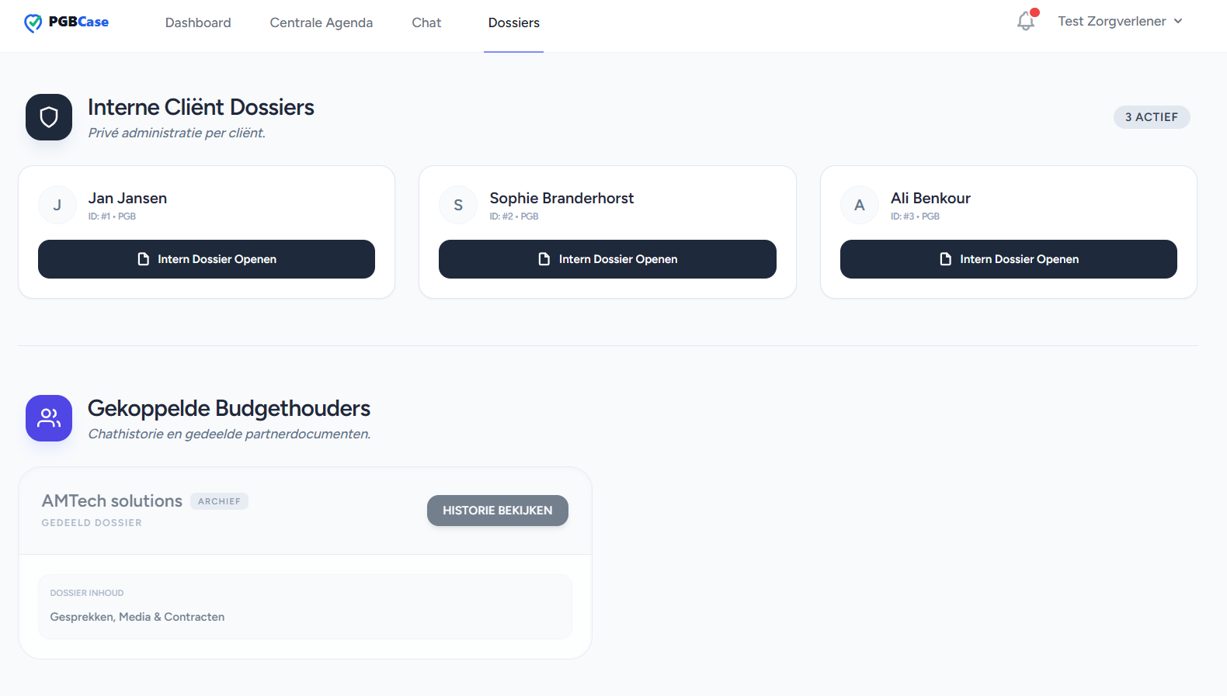1227x696 pixels.
Task: Go to the Dashboard tab
Action: click(198, 23)
